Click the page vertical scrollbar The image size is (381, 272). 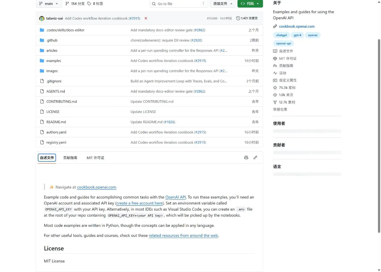[x=379, y=136]
